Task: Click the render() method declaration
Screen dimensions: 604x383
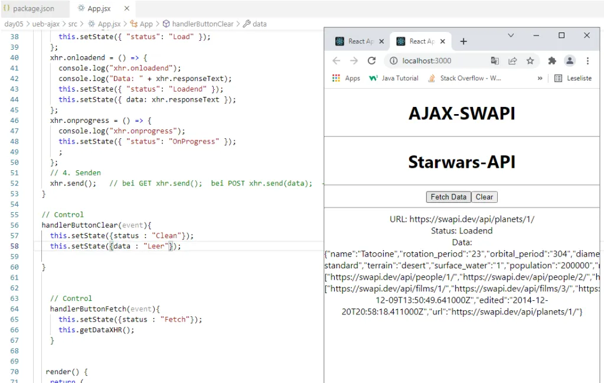Action: click(67, 372)
